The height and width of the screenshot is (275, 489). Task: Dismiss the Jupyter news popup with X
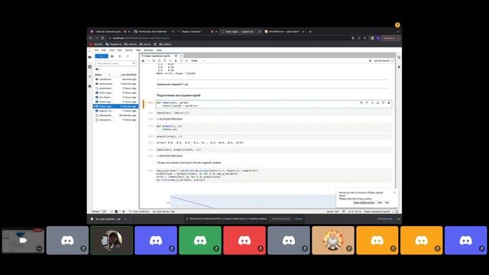[394, 192]
